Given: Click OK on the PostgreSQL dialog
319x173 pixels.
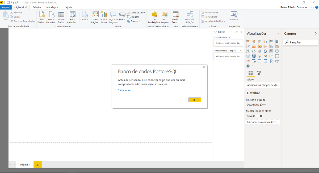Looking at the screenshot, I should click(x=195, y=100).
